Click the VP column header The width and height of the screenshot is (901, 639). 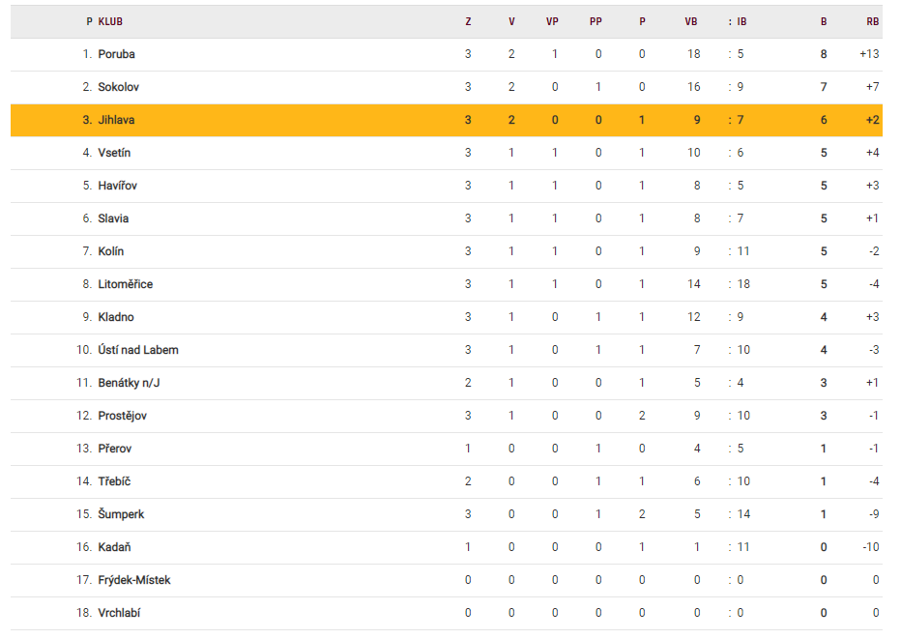552,21
